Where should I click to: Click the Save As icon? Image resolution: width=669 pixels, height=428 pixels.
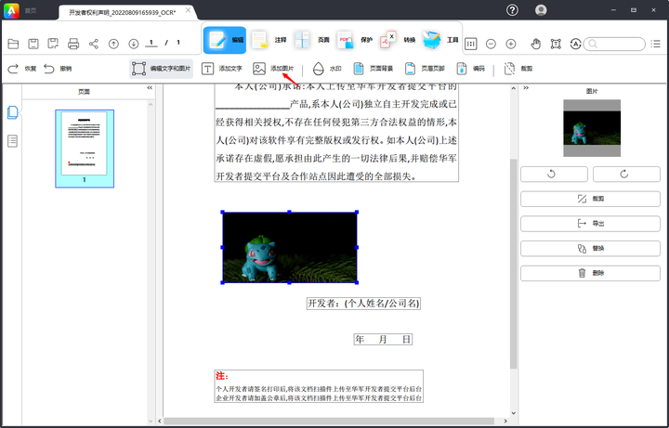pyautogui.click(x=53, y=44)
